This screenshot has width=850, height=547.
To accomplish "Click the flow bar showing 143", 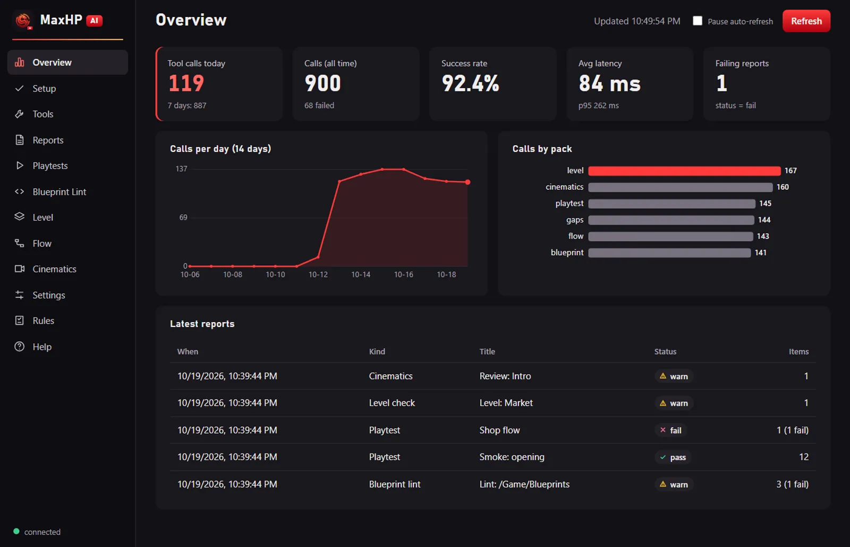I will coord(670,237).
